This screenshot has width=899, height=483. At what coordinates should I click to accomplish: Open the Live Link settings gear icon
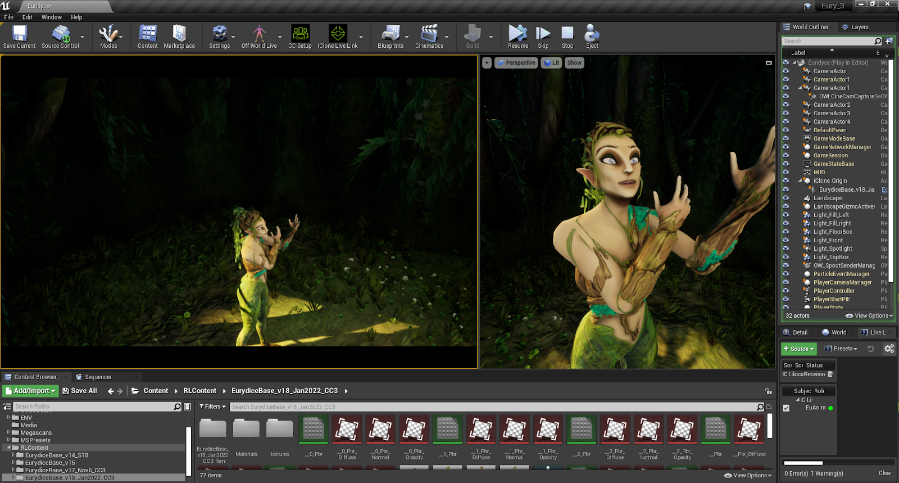click(889, 349)
